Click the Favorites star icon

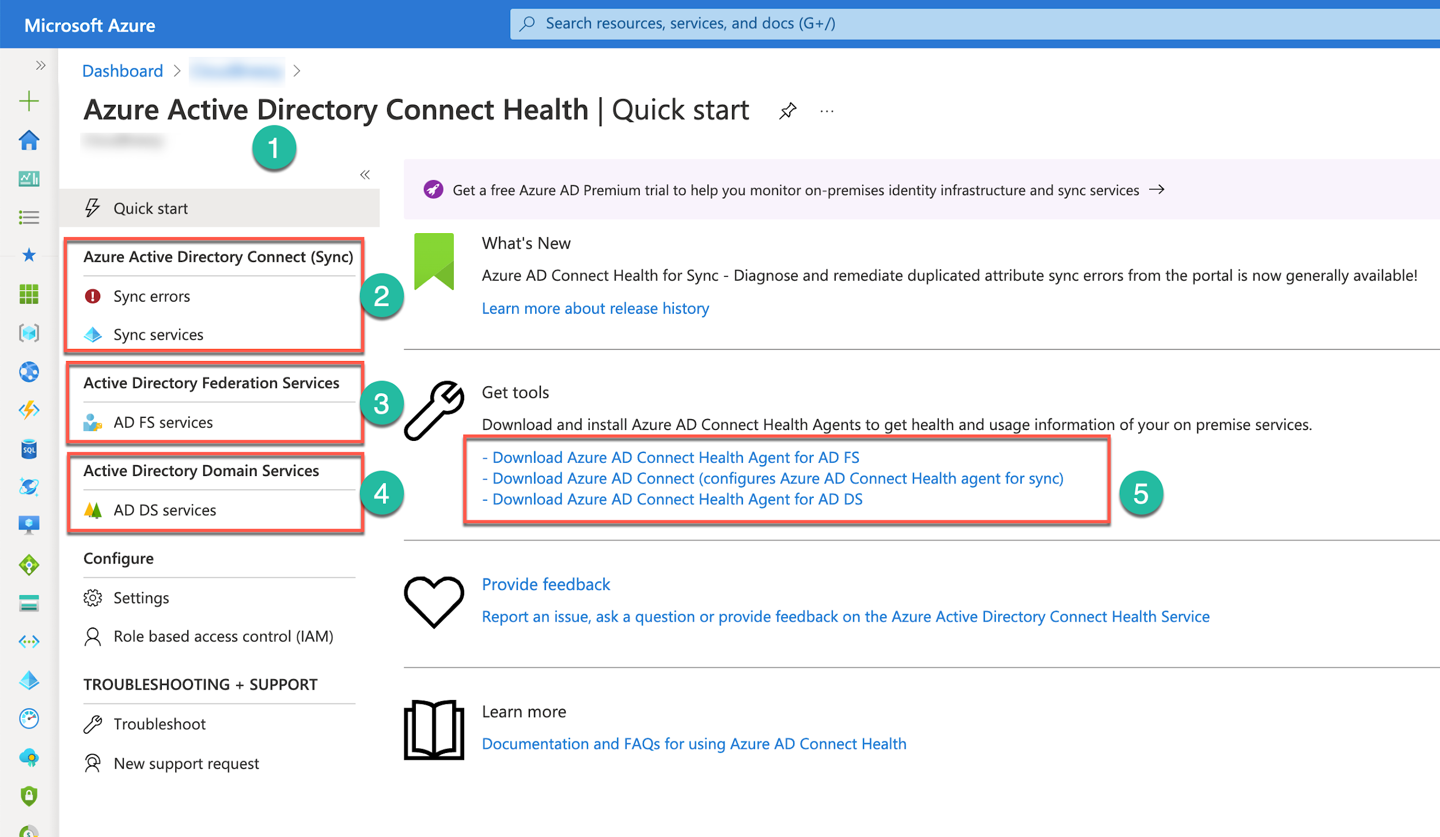(29, 255)
